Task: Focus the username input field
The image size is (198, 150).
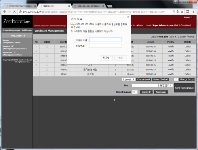Action: (x=105, y=40)
